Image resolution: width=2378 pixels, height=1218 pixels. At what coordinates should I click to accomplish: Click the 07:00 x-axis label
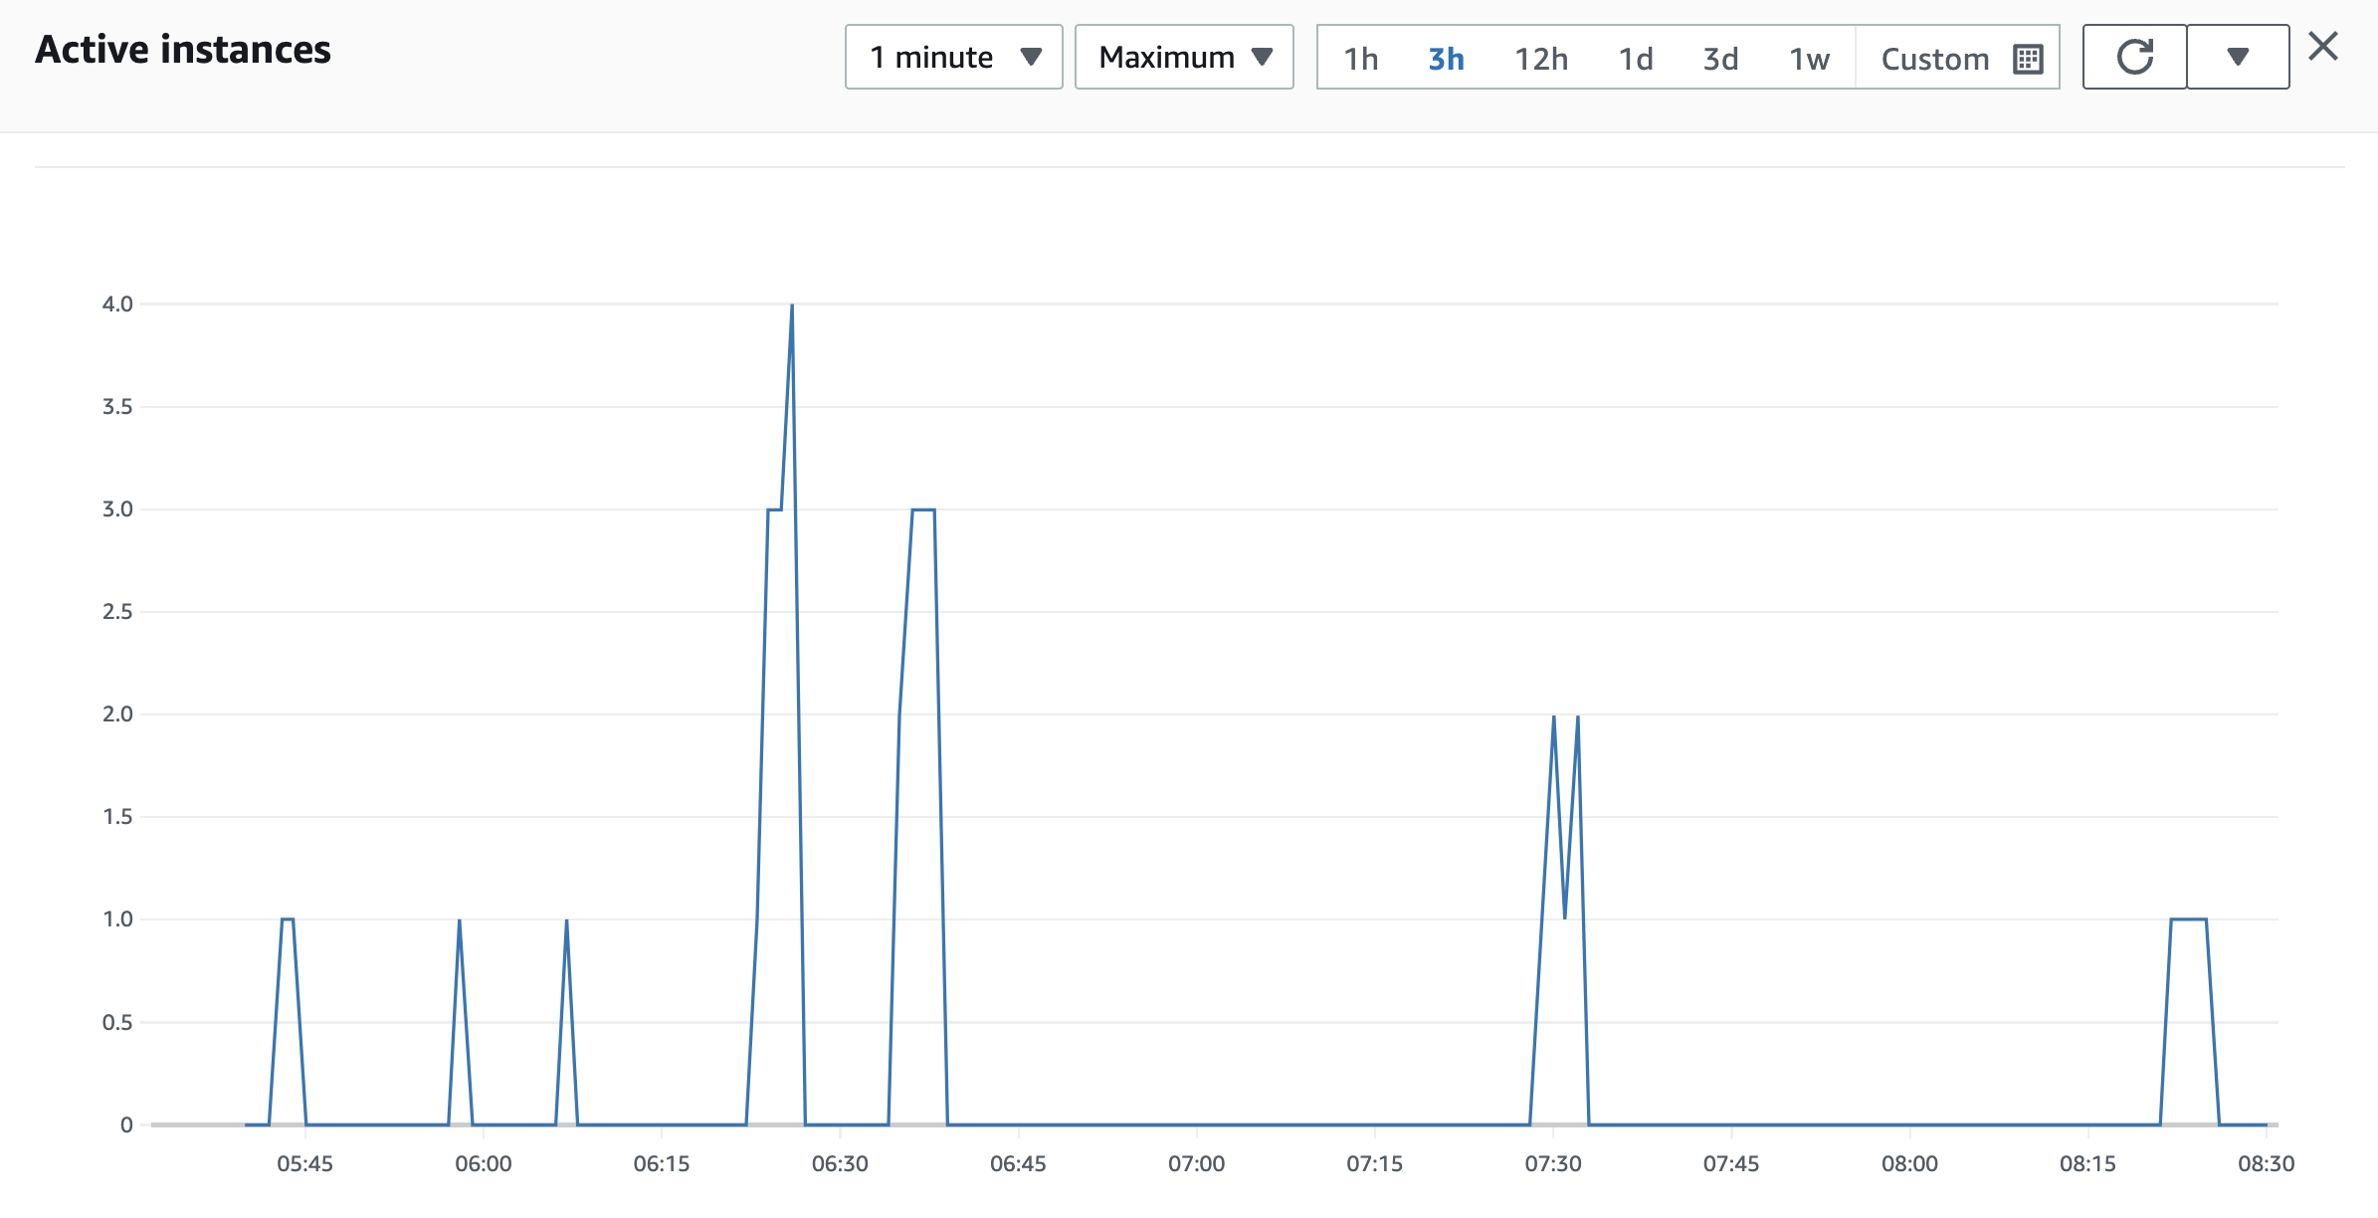[1196, 1163]
